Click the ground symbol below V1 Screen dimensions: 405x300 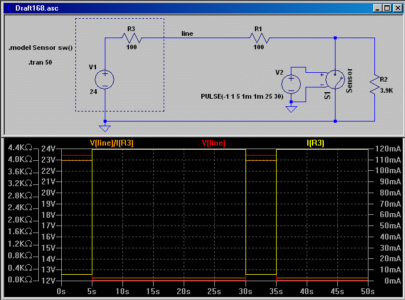click(x=105, y=128)
